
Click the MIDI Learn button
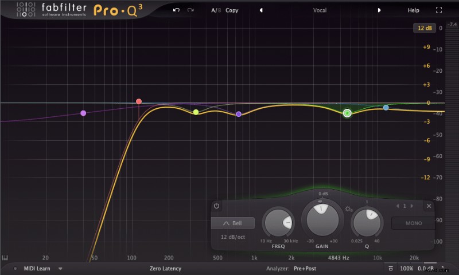37,268
